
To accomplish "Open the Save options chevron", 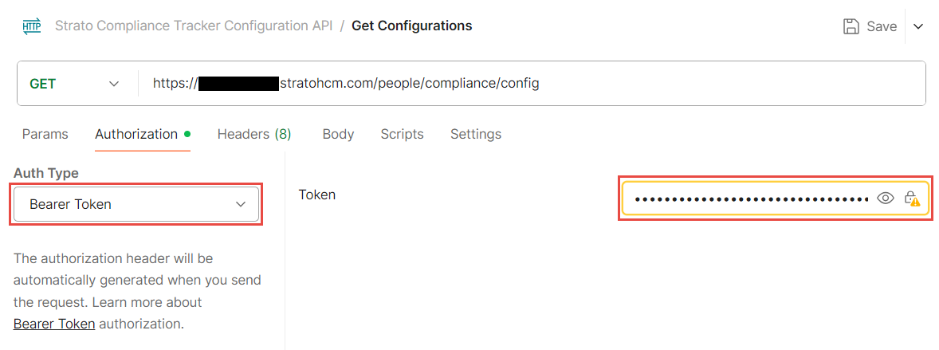I will pyautogui.click(x=918, y=26).
